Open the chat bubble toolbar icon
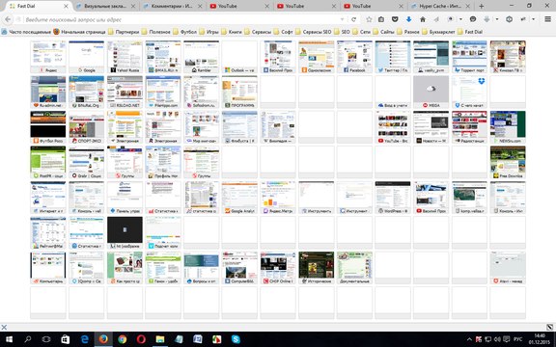 [x=473, y=19]
